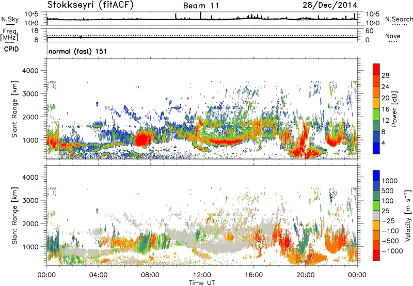Viewport: 413px width, 286px height.
Task: Click the backscatter power range-time plot
Action: coord(202,109)
